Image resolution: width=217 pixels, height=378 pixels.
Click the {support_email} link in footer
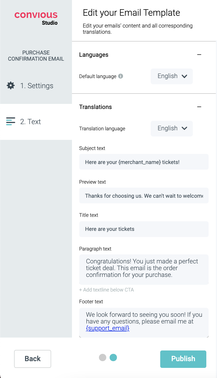click(108, 328)
